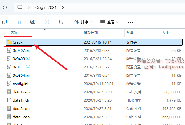Click the 0x0411.ini file icon
This screenshot has width=185, height=125.
tap(9, 67)
